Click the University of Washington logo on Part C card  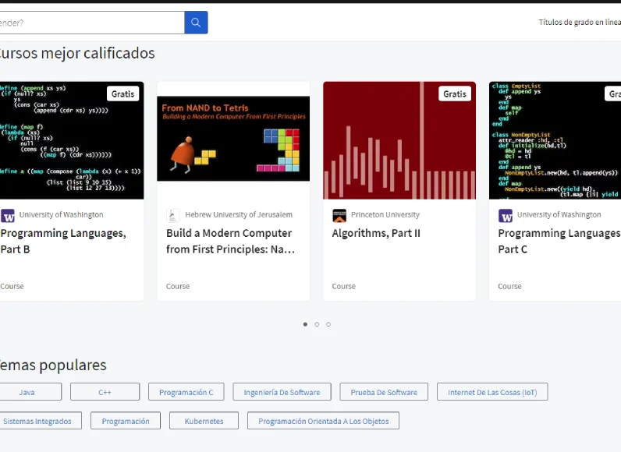[x=506, y=216]
